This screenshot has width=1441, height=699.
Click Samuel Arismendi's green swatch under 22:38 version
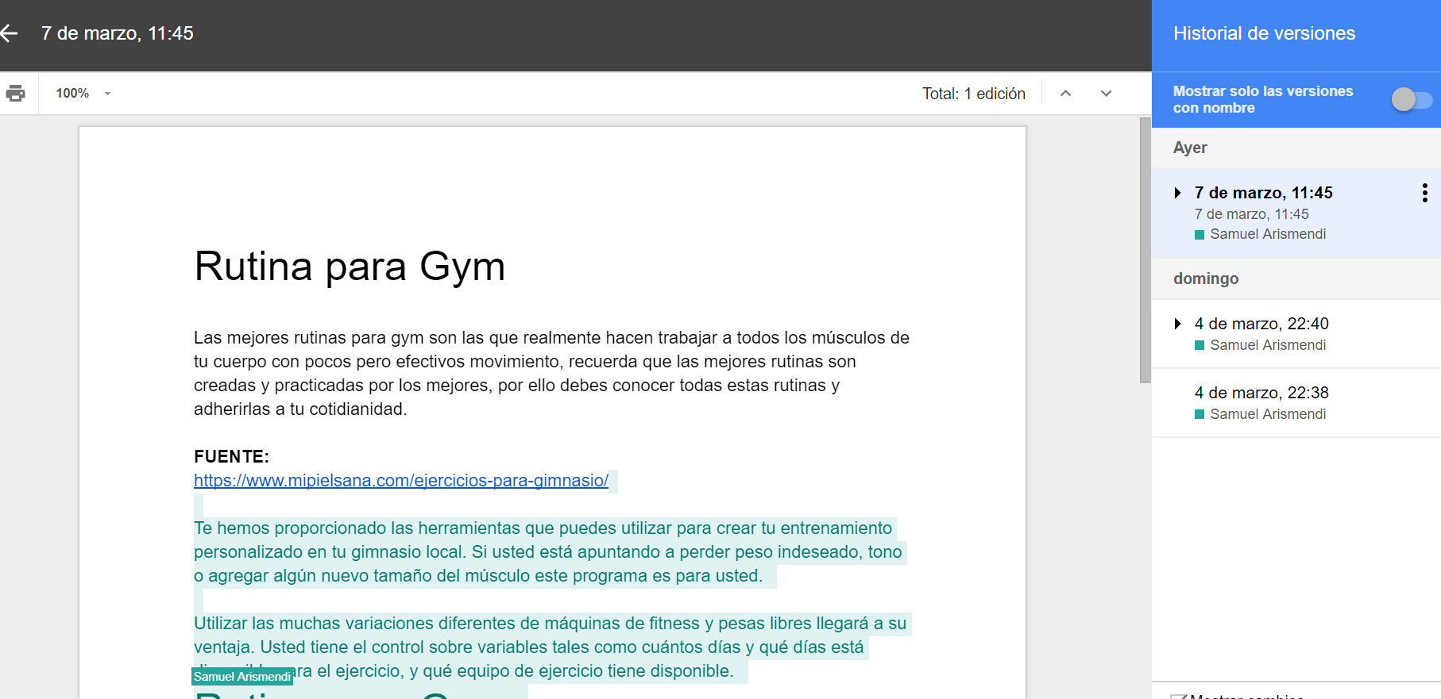pos(1200,415)
